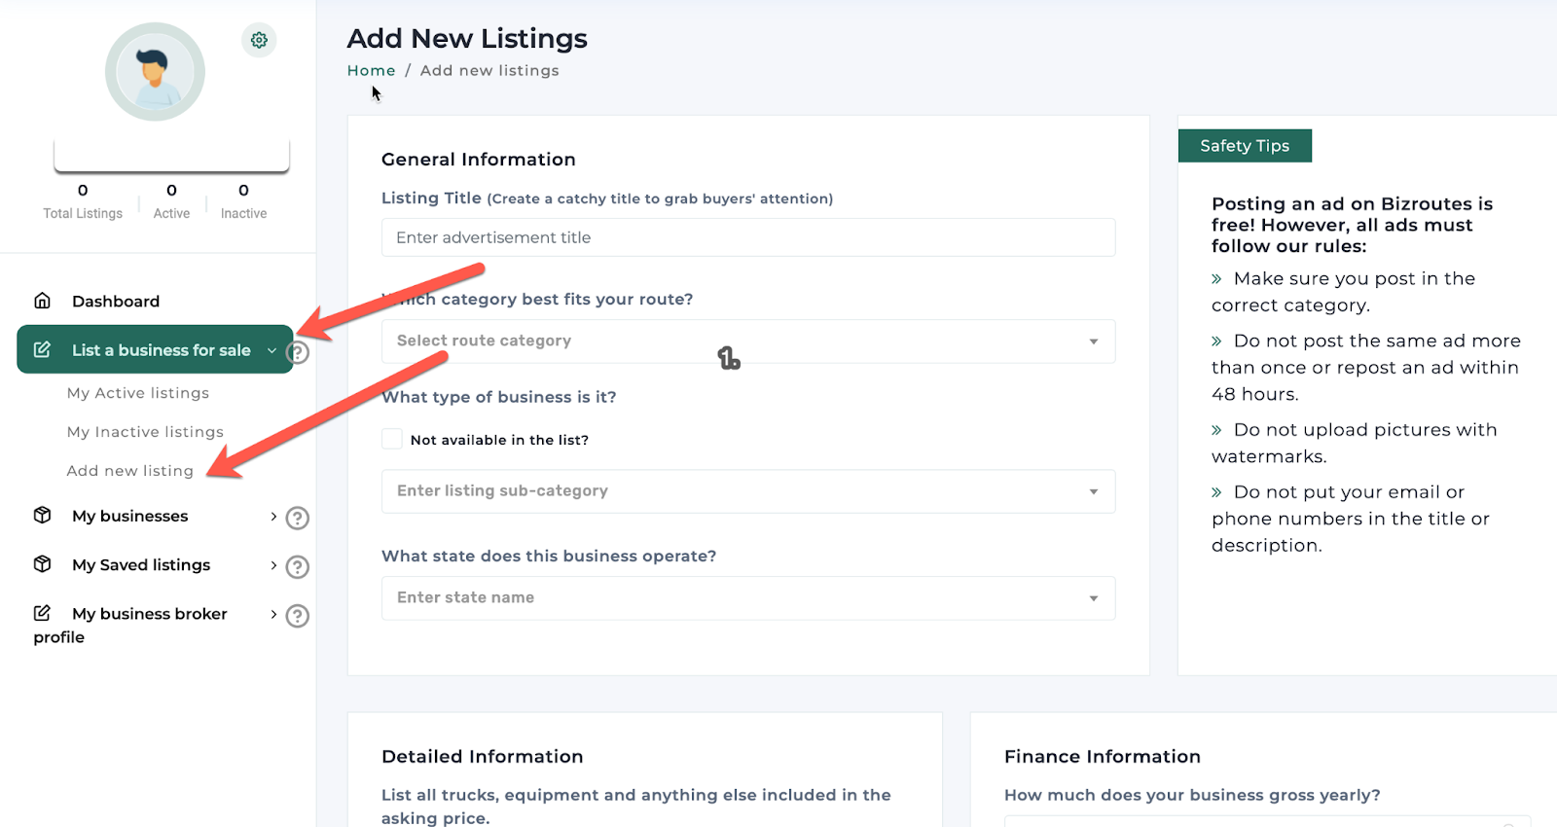Open the Select route category dropdown
Viewport: 1557px width, 827px height.
tap(747, 342)
